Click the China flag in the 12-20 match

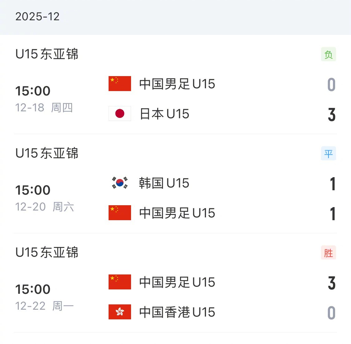pyautogui.click(x=119, y=213)
